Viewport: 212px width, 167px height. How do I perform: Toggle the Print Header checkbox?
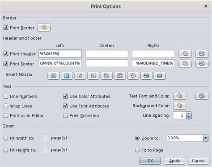[x=6, y=54]
